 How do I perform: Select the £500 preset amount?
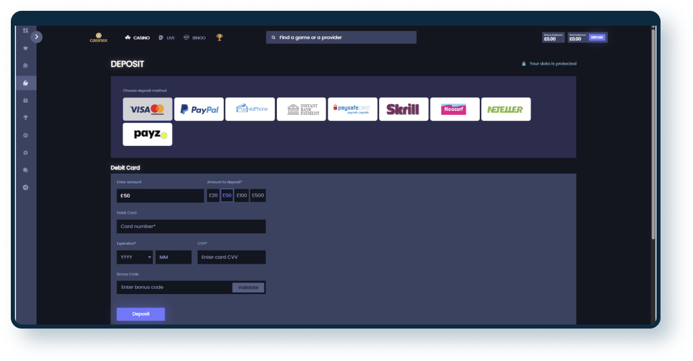[258, 195]
